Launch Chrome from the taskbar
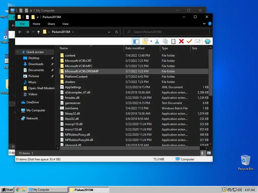258x193 pixels. coord(18,190)
